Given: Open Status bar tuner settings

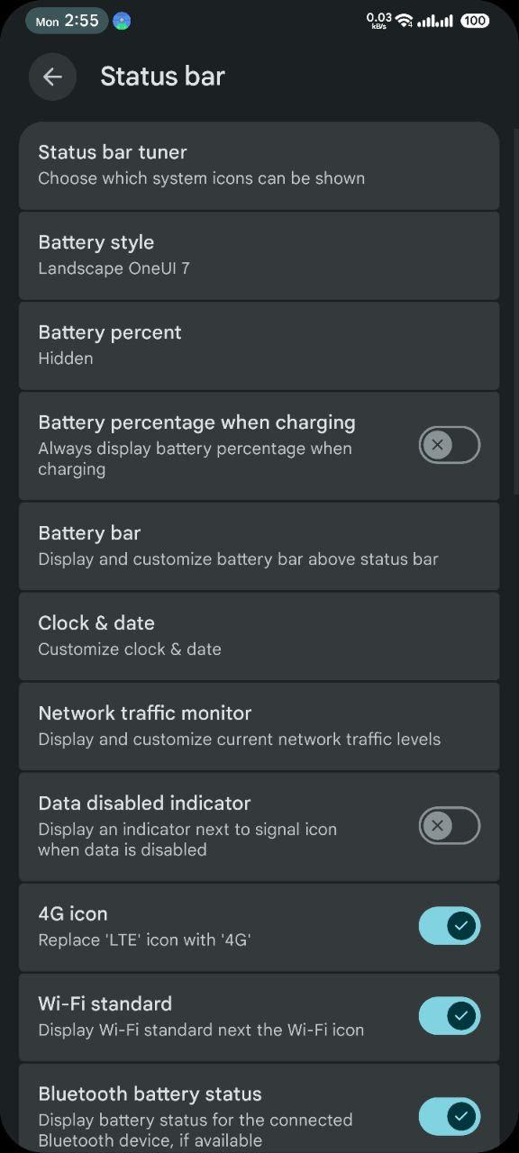Looking at the screenshot, I should (259, 165).
